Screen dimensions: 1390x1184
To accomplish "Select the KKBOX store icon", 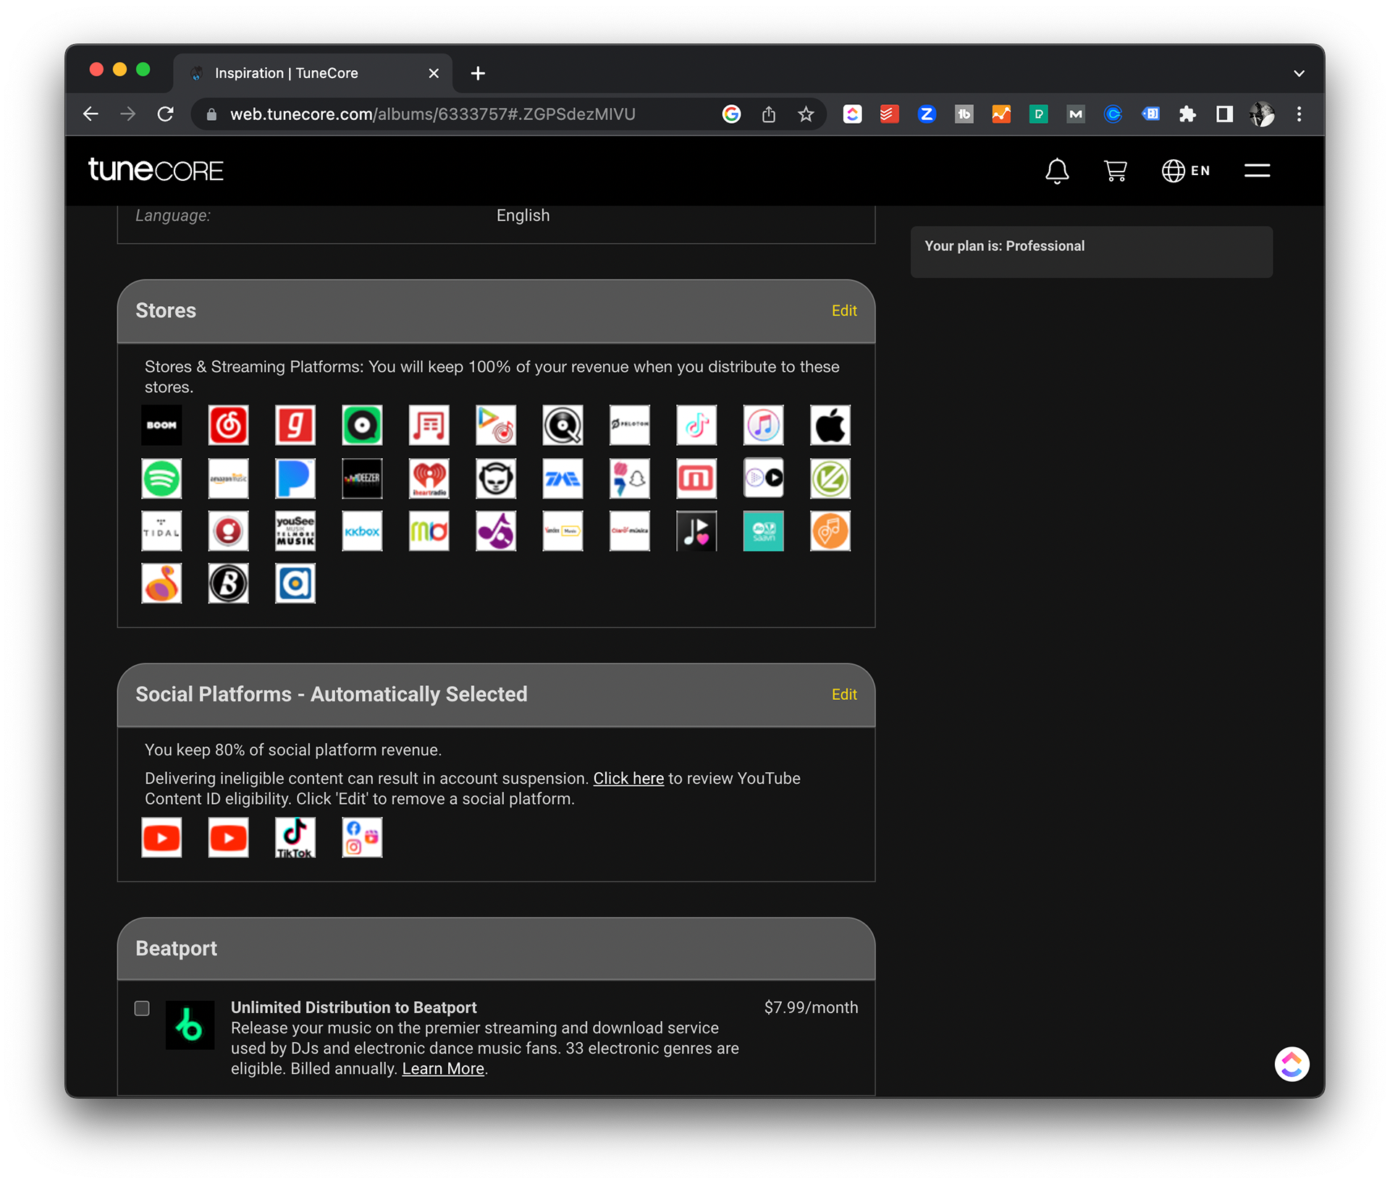I will (362, 531).
